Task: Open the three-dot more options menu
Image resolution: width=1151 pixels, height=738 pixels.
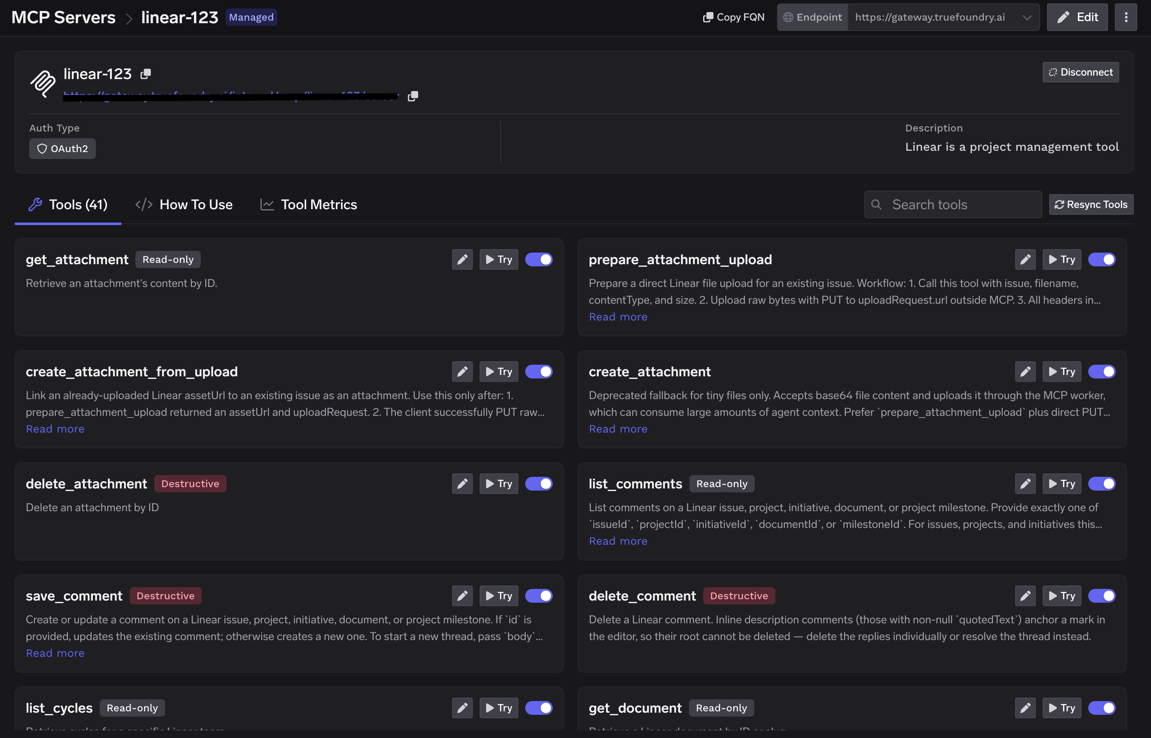Action: 1126,17
